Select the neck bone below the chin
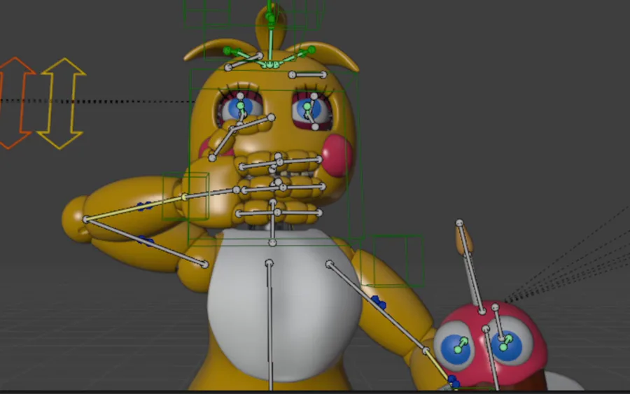The height and width of the screenshot is (394, 630). pos(273,222)
